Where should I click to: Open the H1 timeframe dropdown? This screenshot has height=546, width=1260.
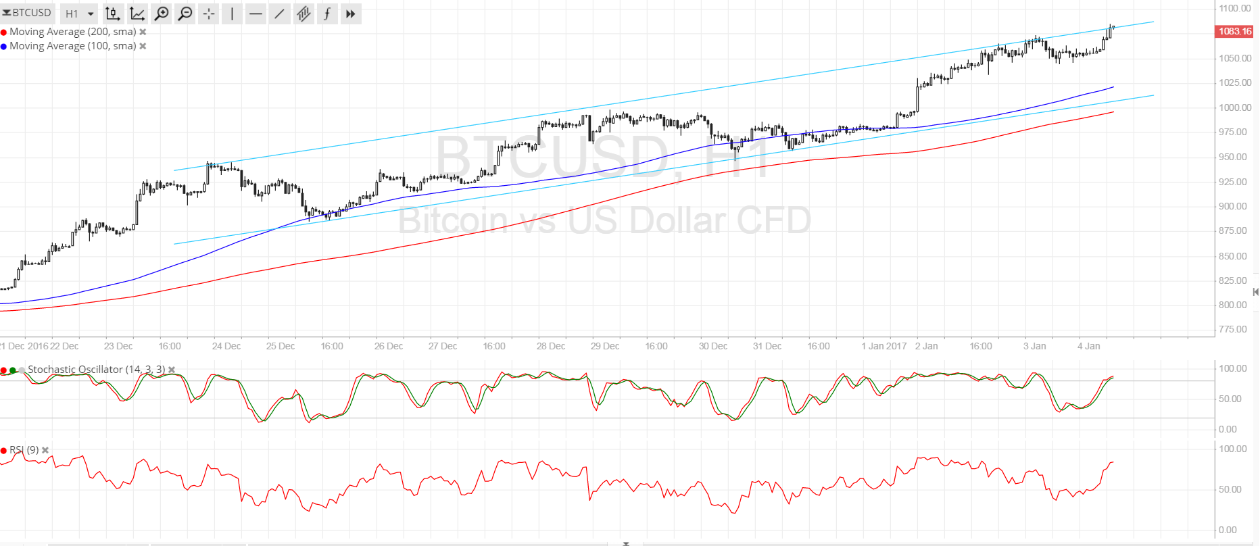[x=80, y=14]
